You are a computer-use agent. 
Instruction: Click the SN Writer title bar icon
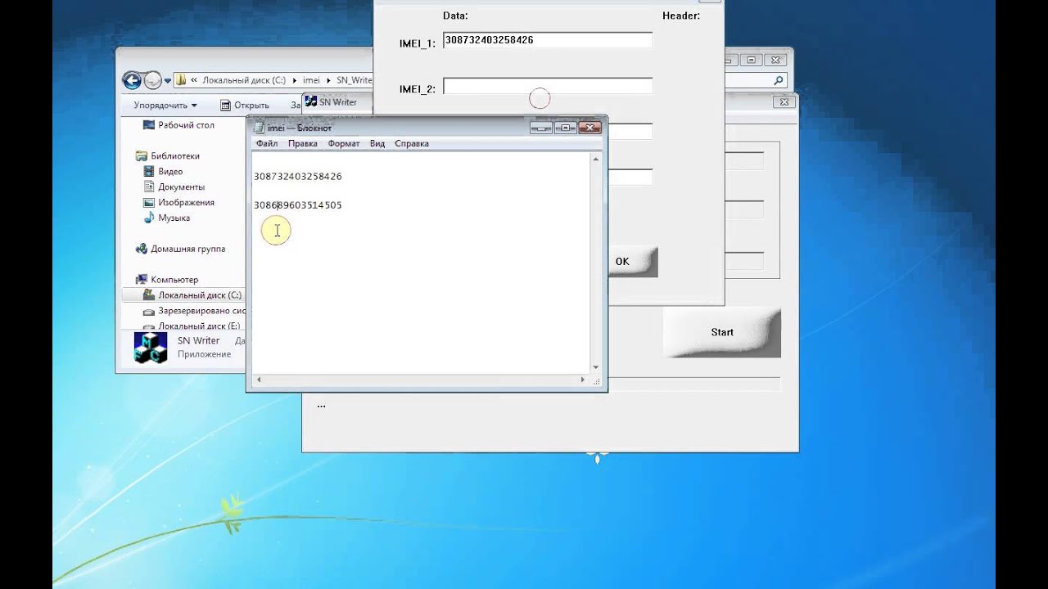click(310, 101)
